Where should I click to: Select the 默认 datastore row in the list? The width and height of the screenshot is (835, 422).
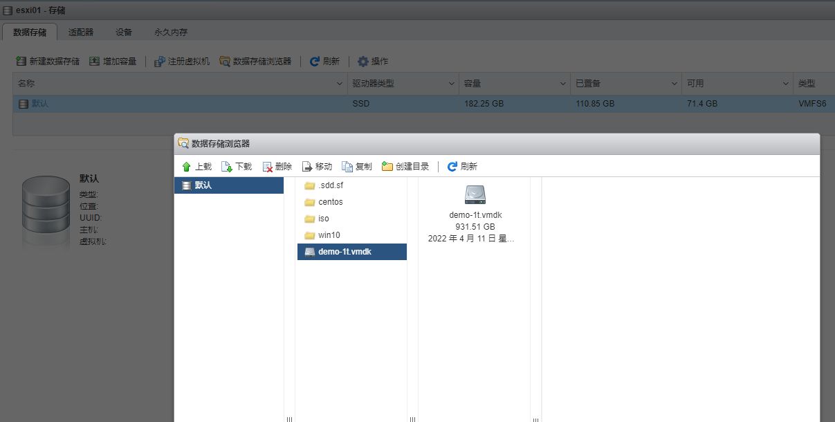[x=138, y=103]
